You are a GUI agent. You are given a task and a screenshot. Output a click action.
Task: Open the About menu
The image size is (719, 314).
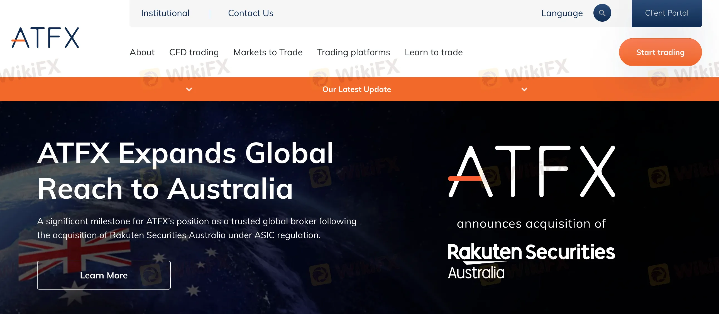tap(142, 52)
